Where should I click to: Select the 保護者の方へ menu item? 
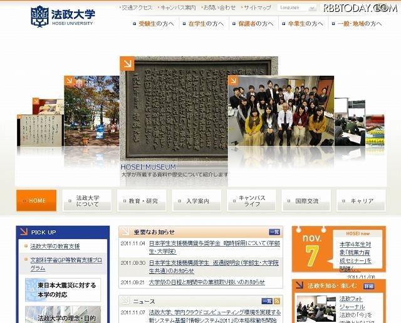(253, 24)
